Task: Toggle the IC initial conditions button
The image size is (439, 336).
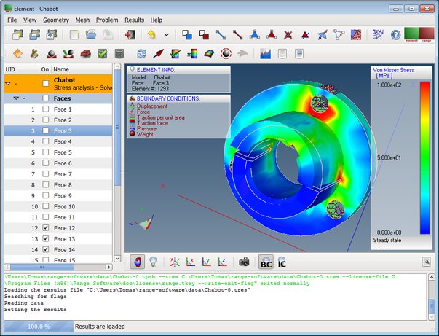Action: click(282, 262)
